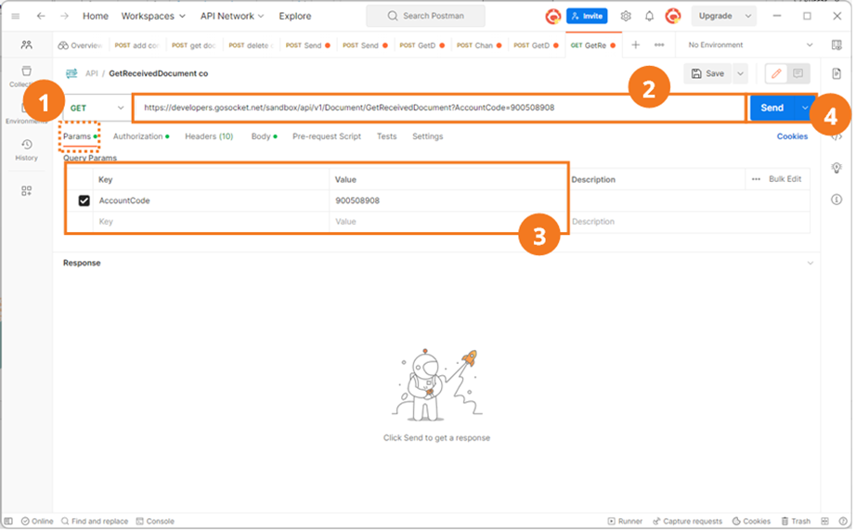The image size is (856, 531).
Task: Toggle sidebar icon in status bar
Action: tap(8, 521)
